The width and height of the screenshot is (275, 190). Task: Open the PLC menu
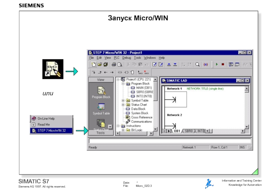point(117,58)
